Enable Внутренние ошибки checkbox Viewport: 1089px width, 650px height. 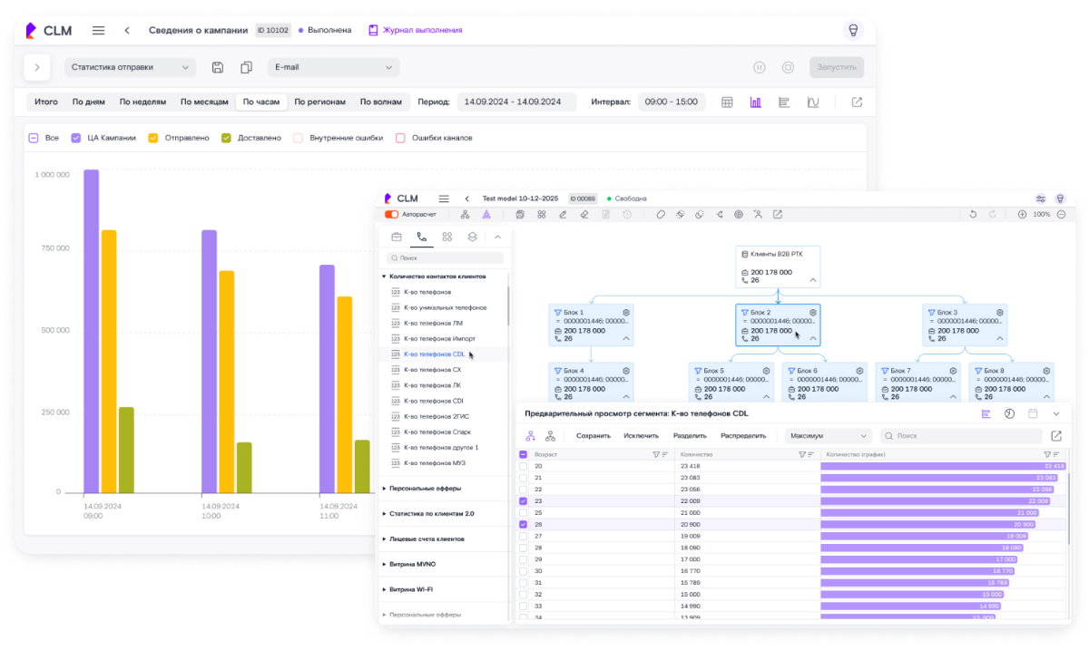[298, 139]
